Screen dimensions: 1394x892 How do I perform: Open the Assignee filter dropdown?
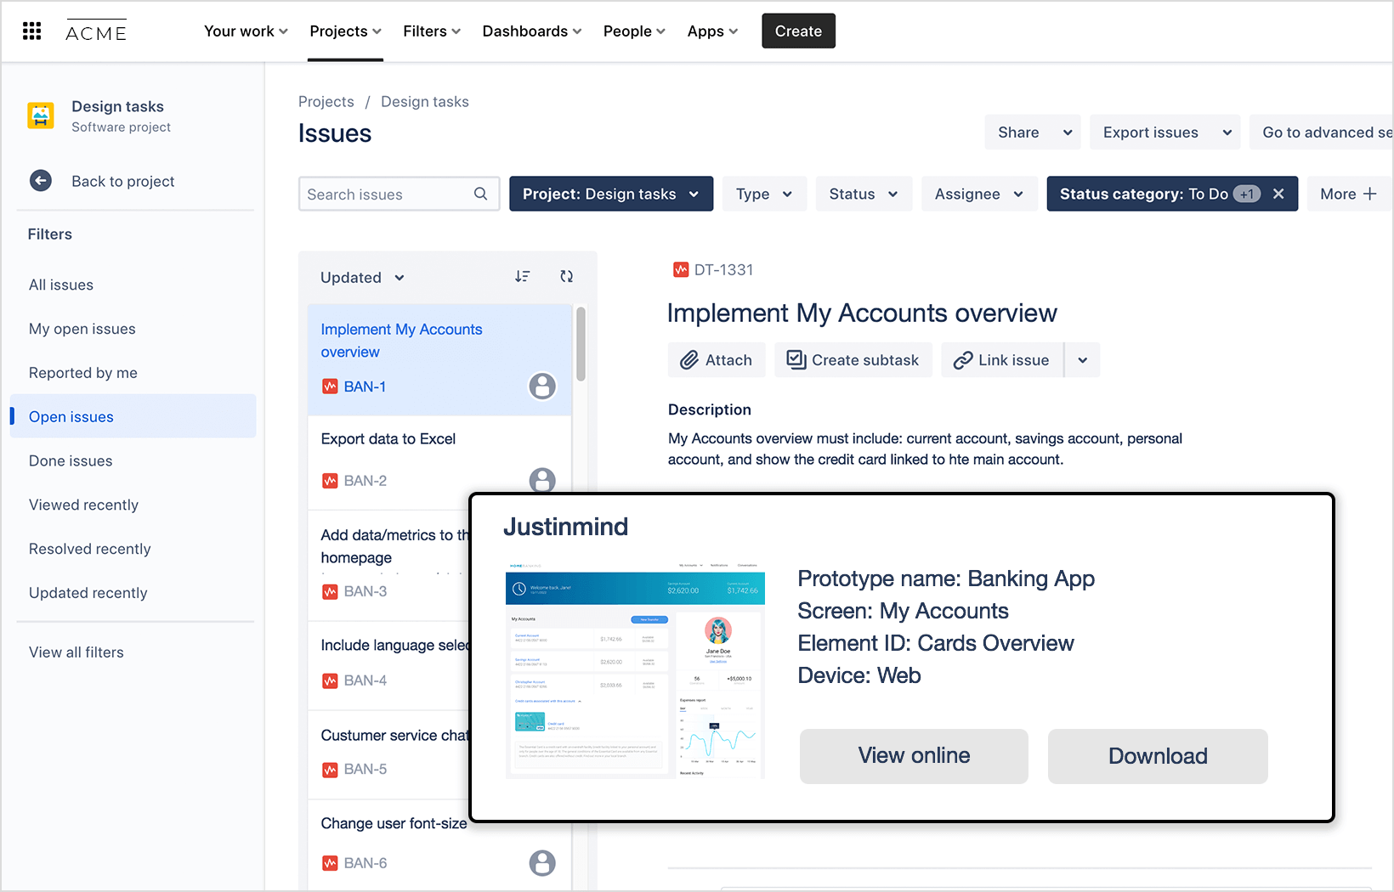click(979, 194)
